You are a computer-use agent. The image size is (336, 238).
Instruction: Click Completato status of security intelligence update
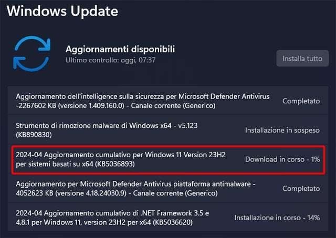(301, 101)
